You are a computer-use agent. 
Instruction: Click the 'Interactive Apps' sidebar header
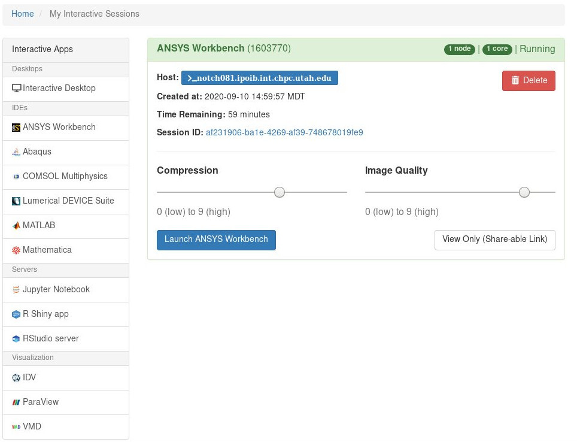point(42,49)
